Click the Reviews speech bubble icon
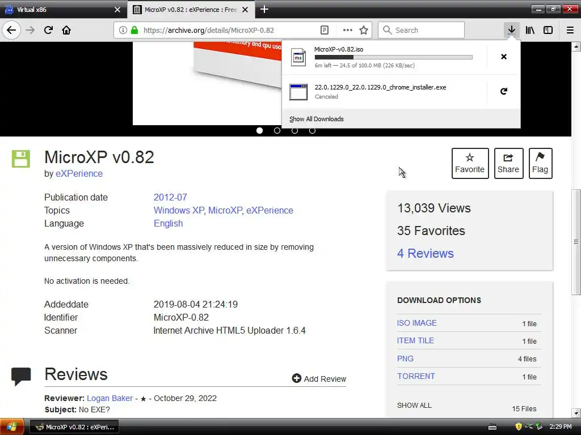Image resolution: width=581 pixels, height=435 pixels. point(21,376)
